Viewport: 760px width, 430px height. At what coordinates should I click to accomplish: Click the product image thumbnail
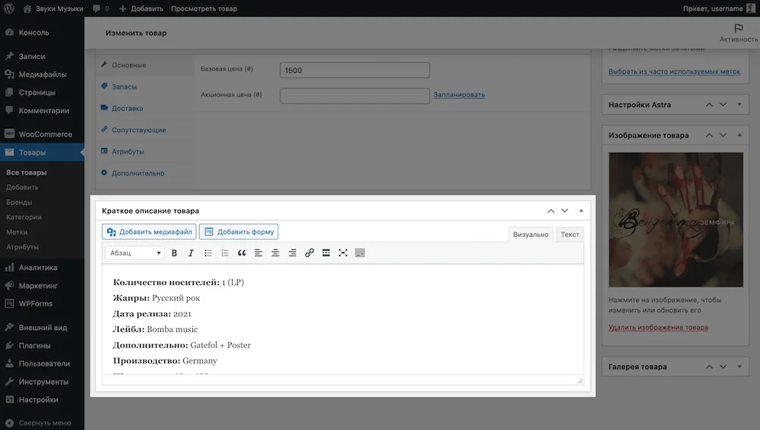676,220
